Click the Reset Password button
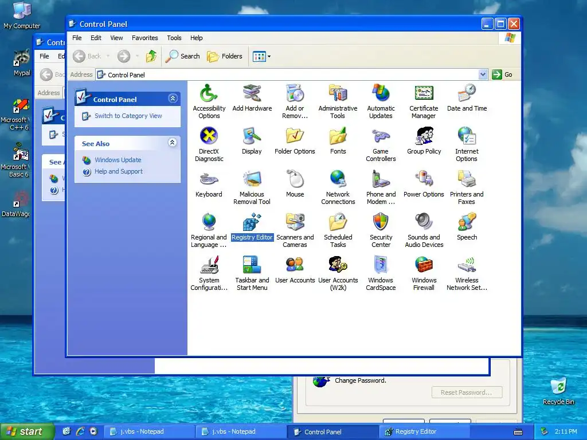This screenshot has height=440, width=587. pos(467,392)
